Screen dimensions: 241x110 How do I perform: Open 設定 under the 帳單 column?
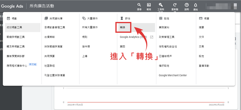pos(202,56)
